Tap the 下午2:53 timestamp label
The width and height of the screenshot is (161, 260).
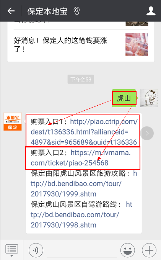coord(81,79)
